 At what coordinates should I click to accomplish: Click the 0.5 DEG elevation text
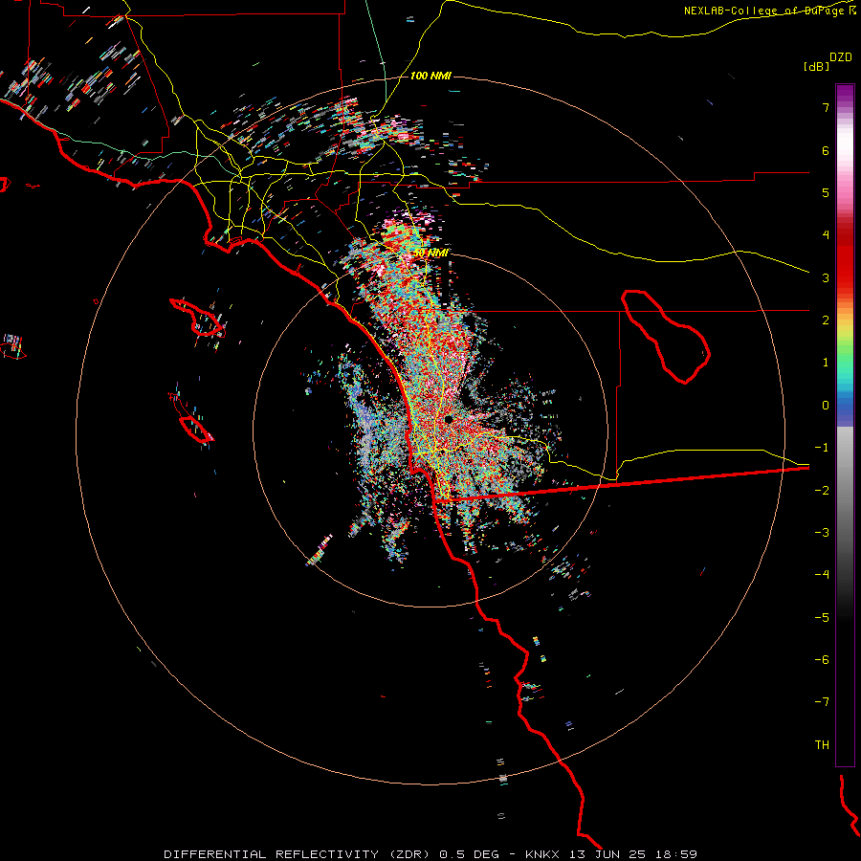pos(469,854)
